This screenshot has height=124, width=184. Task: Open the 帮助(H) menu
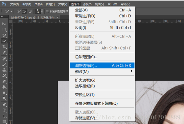(126, 4)
